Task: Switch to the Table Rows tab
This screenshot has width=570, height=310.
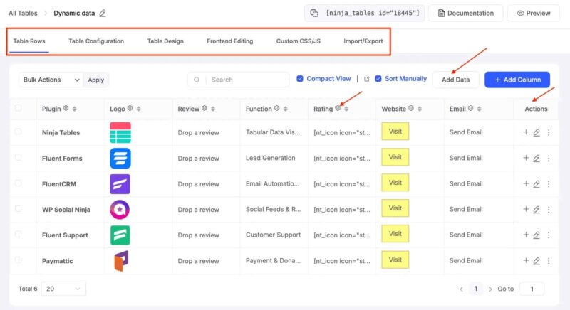Action: (x=29, y=41)
